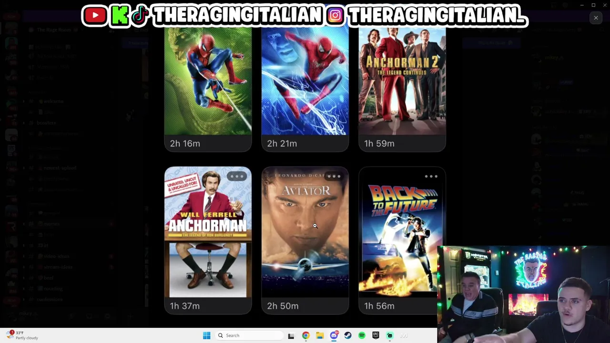
Task: Open Task View from the taskbar
Action: 291,335
